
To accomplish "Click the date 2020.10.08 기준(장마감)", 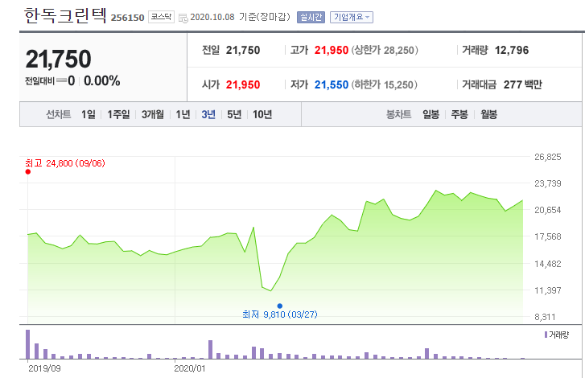I will pyautogui.click(x=240, y=17).
